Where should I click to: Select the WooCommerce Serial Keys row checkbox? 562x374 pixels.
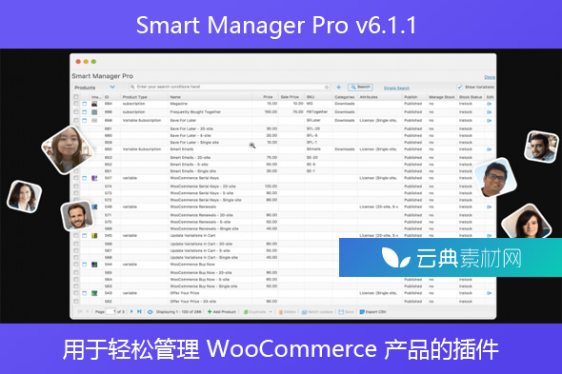[x=76, y=178]
